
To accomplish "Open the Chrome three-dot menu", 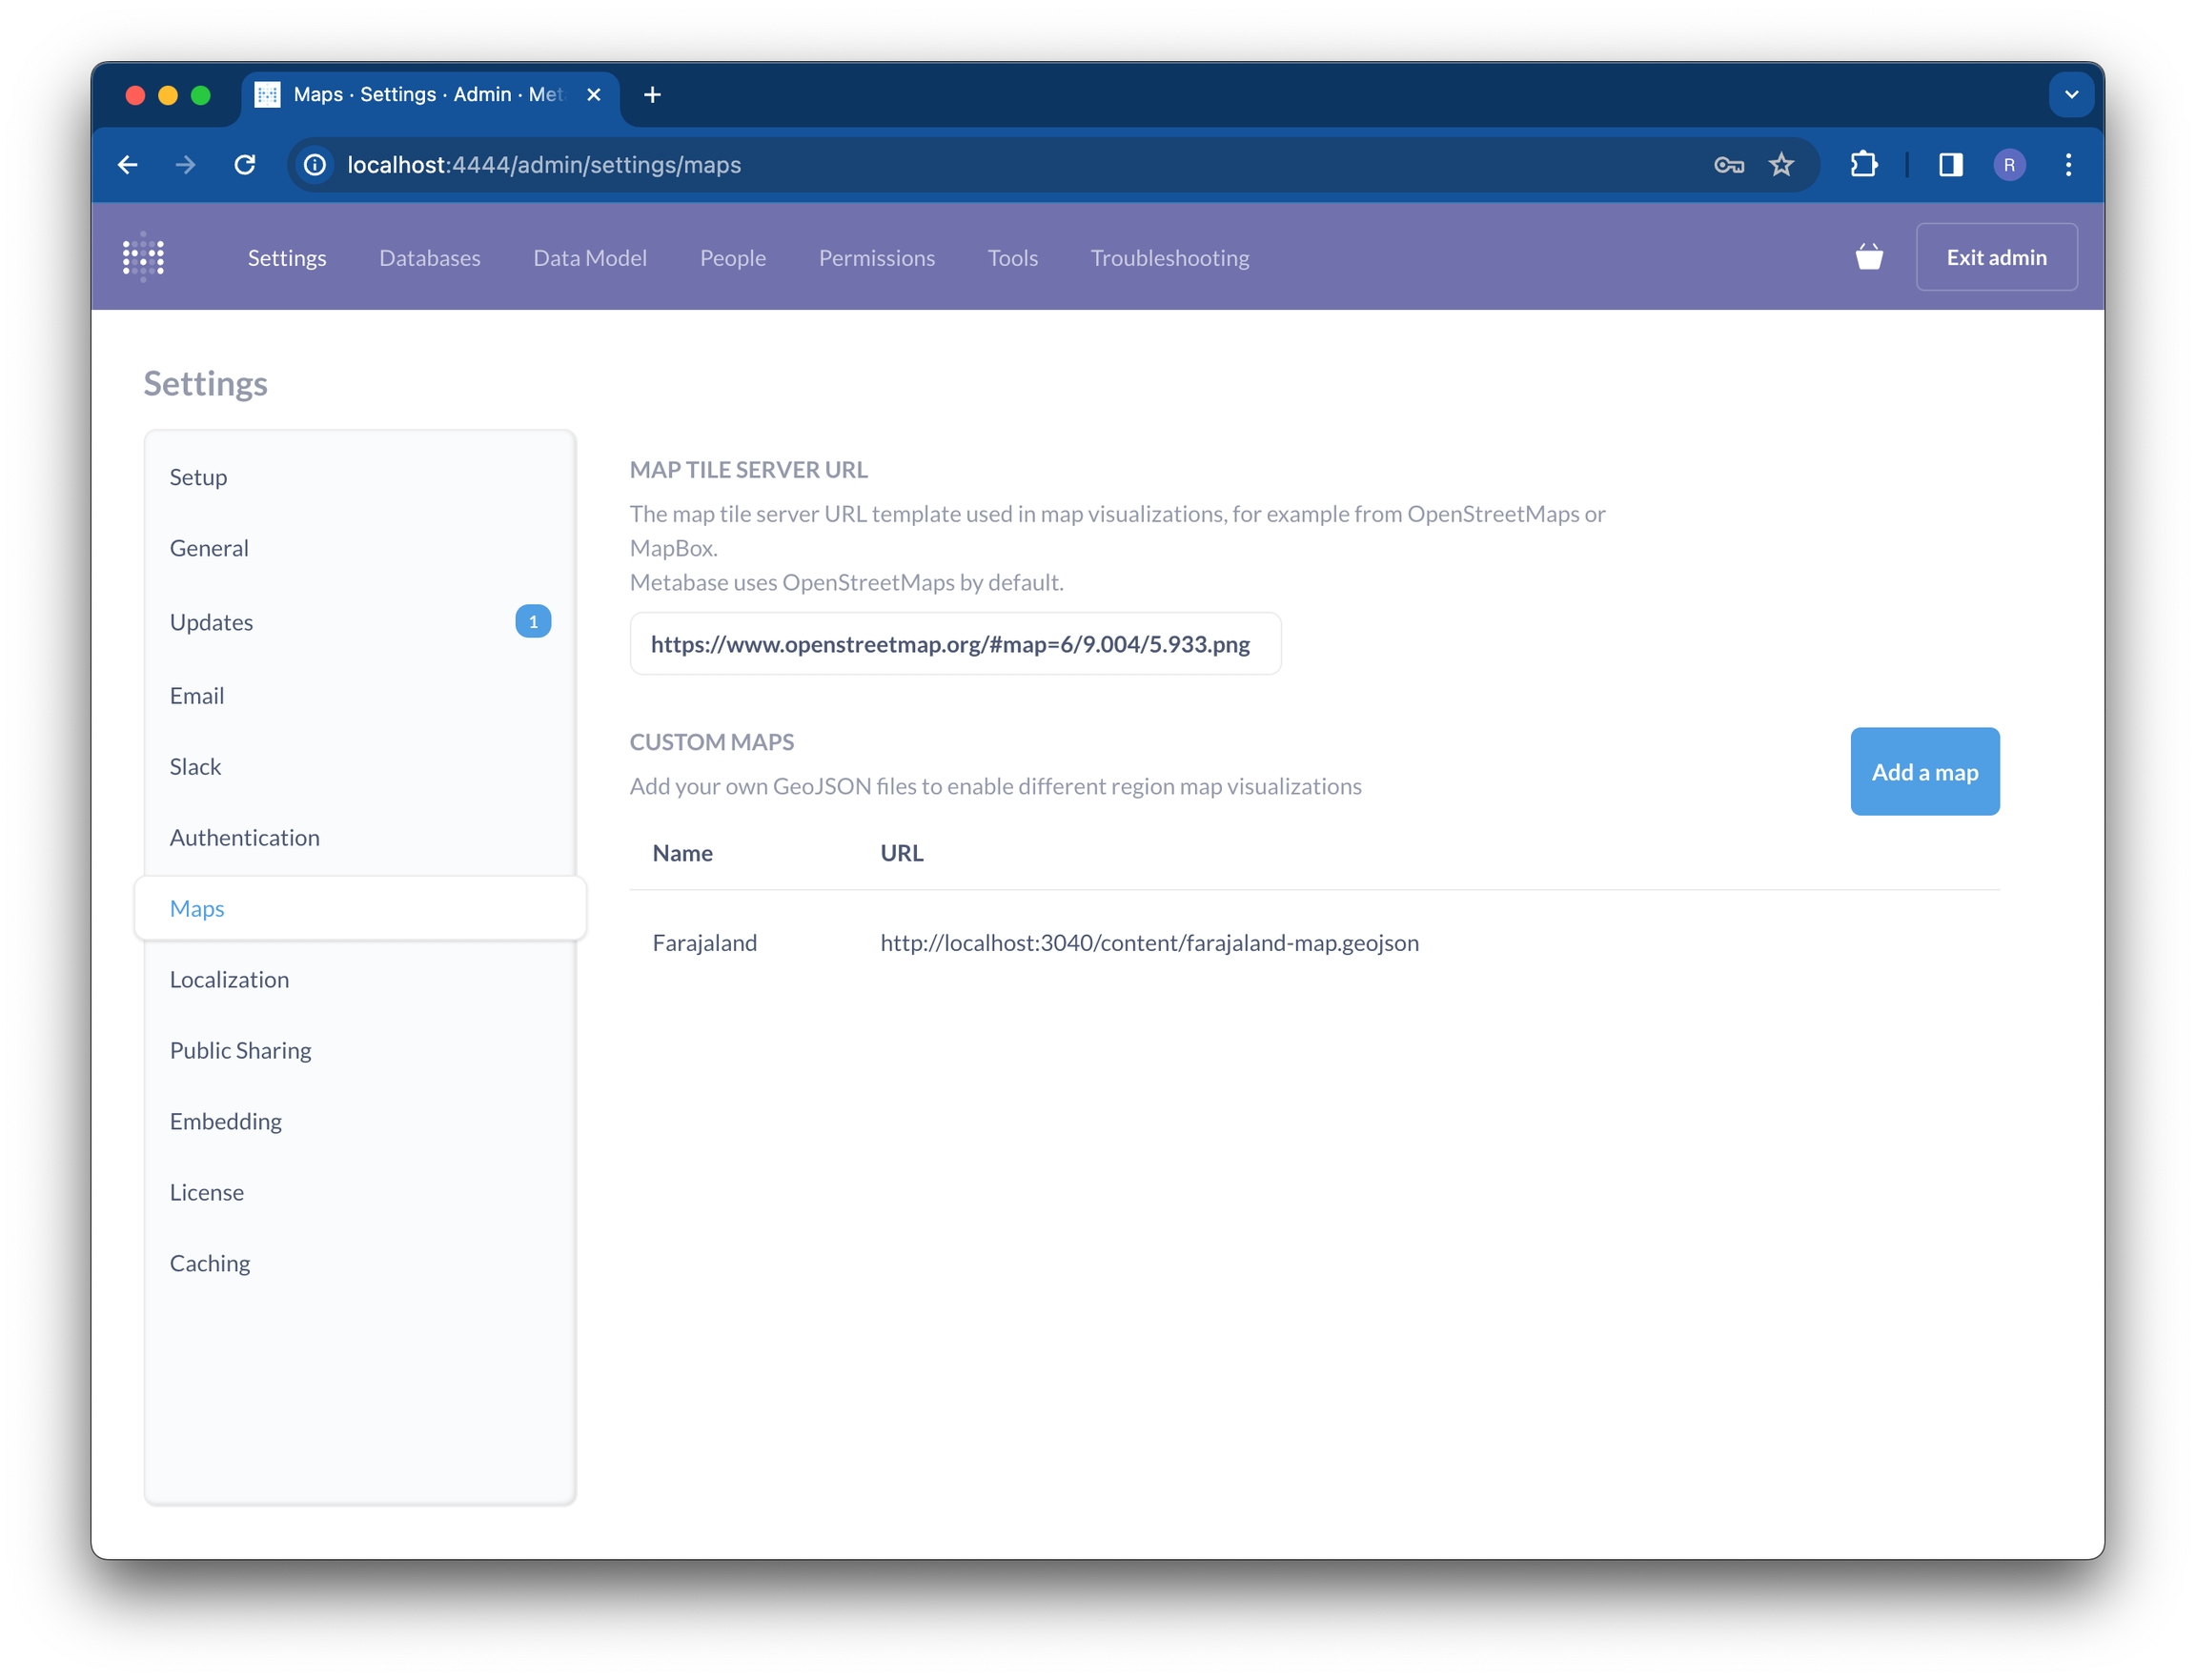I will click(2068, 165).
